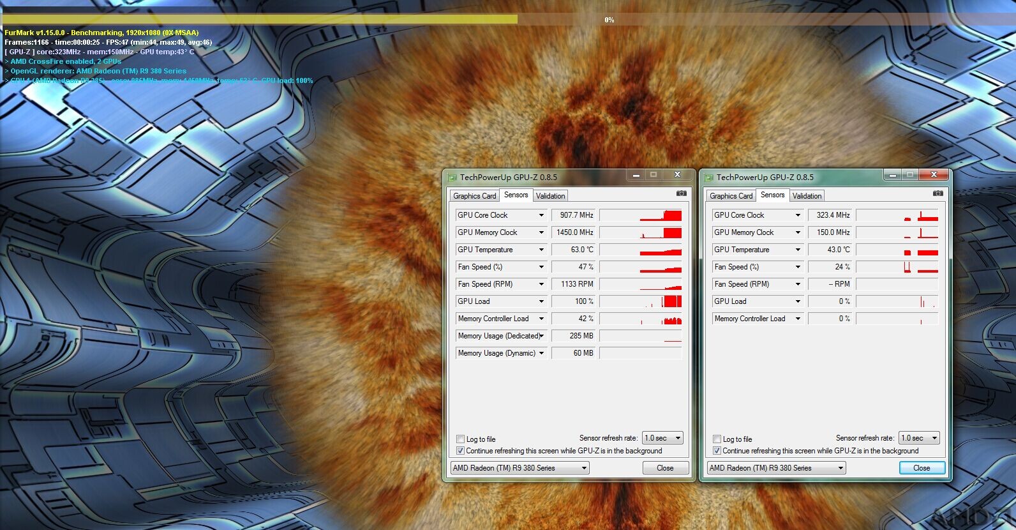The image size is (1016, 530).
Task: Close the right GPU-Z window via title bar X
Action: tap(934, 175)
